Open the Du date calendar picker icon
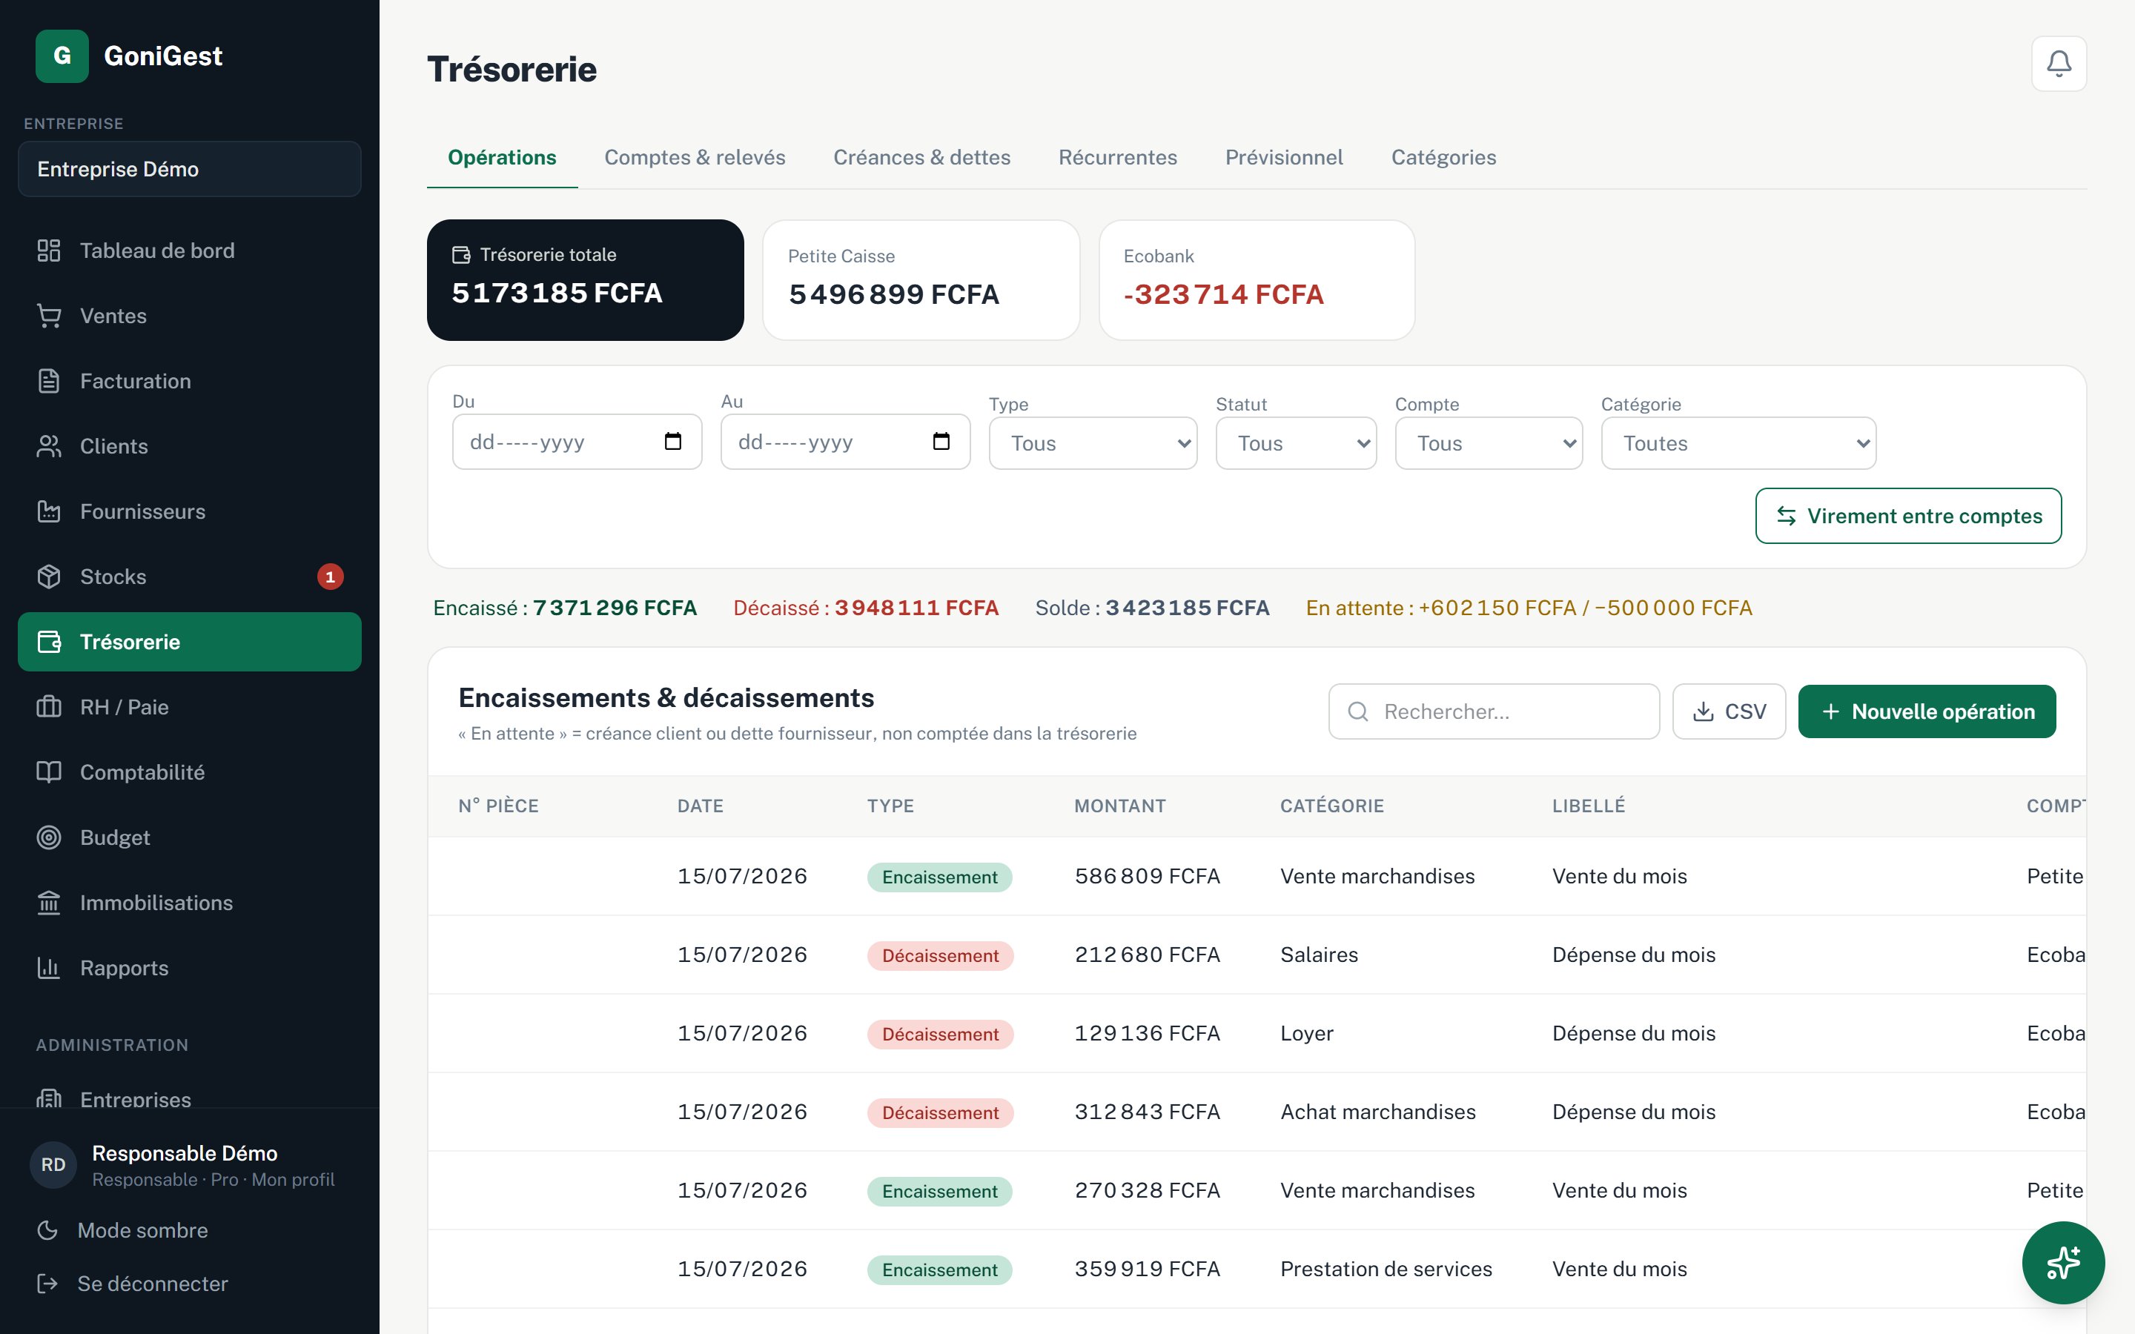The width and height of the screenshot is (2135, 1334). [x=673, y=441]
